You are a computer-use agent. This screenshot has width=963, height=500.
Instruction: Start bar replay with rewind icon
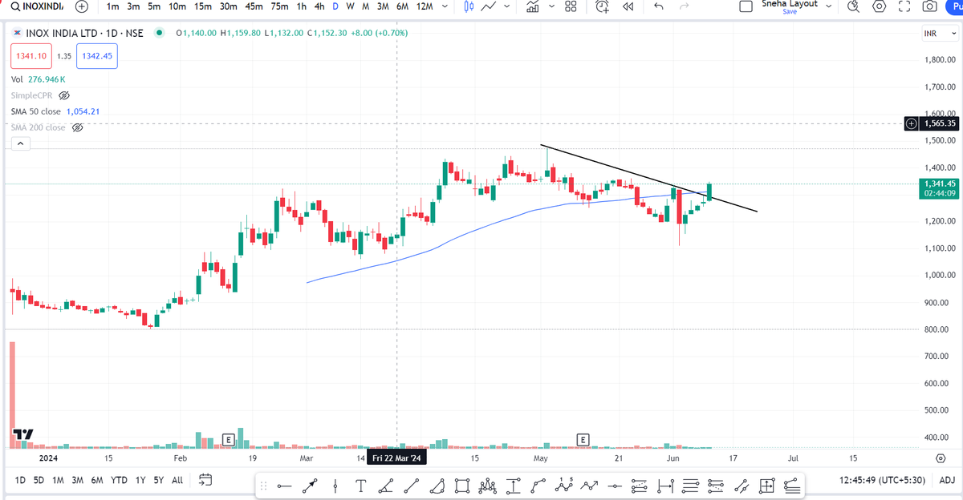pos(628,6)
